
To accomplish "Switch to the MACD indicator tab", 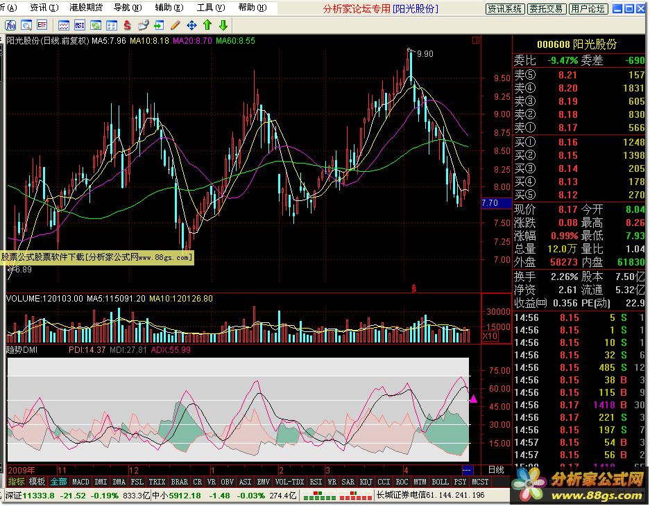I will pos(81,482).
